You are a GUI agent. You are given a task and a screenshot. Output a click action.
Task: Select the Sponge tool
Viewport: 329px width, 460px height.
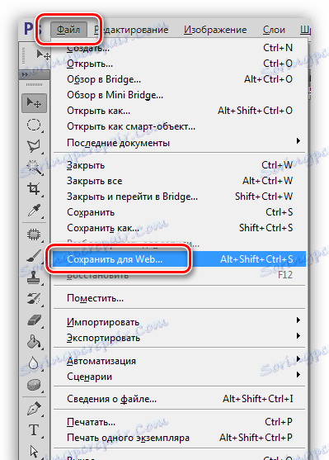point(34,385)
